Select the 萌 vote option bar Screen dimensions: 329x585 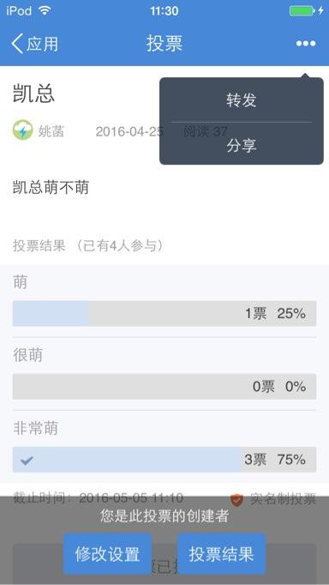coord(164,313)
